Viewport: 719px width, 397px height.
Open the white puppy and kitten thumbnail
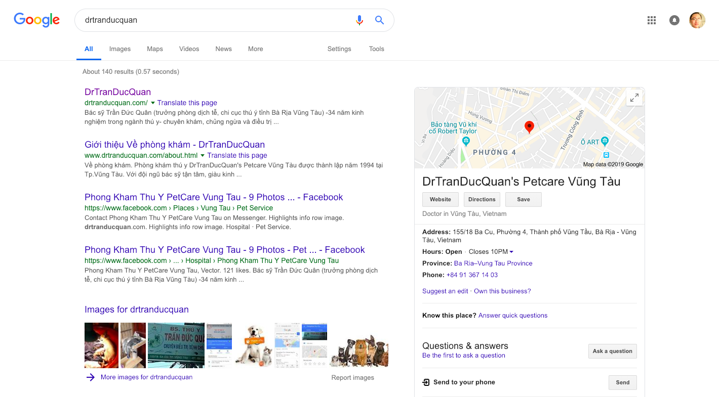click(x=253, y=345)
